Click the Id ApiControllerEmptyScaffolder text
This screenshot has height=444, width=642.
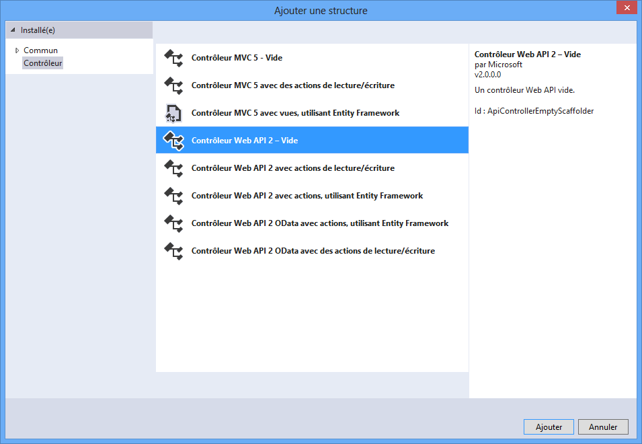pos(534,111)
